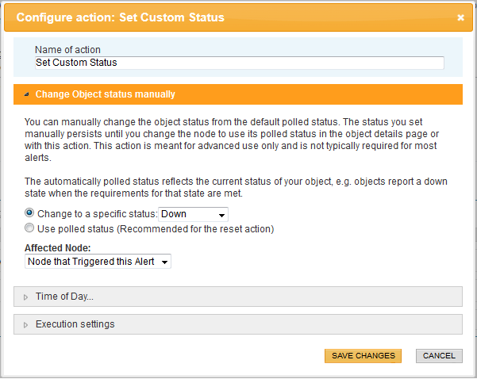Click into the 'Name of action' text field
The height and width of the screenshot is (379, 477).
(x=238, y=63)
